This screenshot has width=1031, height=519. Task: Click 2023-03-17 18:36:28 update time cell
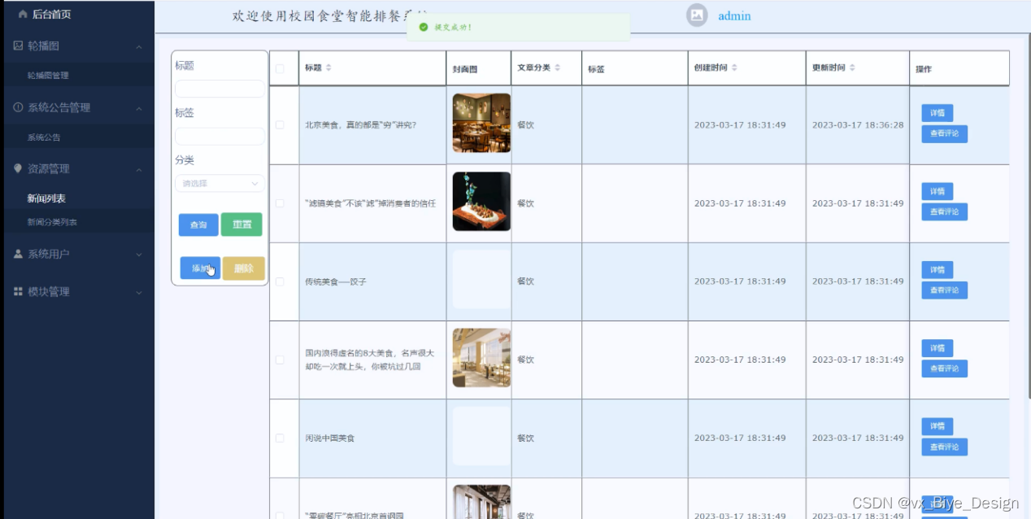pos(858,125)
